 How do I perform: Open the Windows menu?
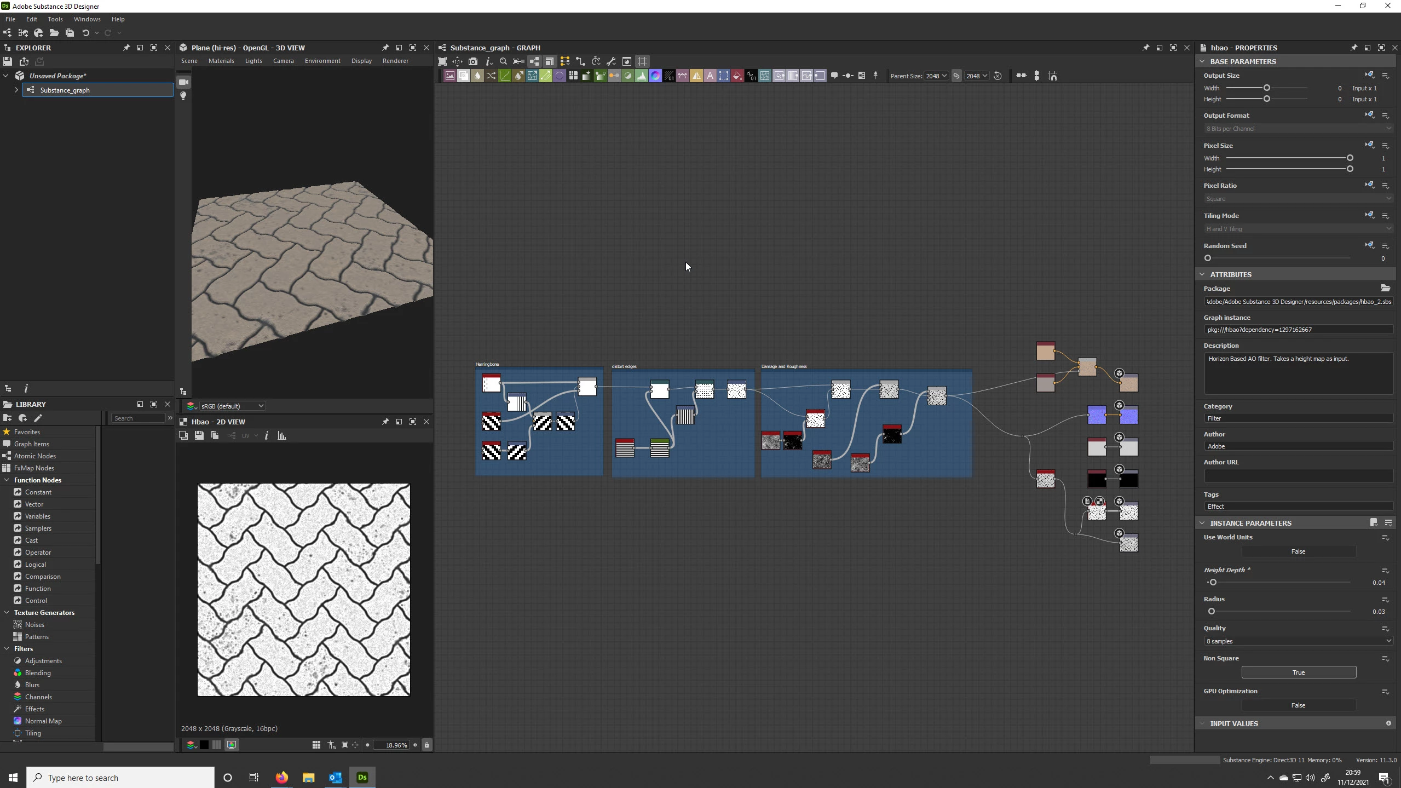[x=87, y=19]
